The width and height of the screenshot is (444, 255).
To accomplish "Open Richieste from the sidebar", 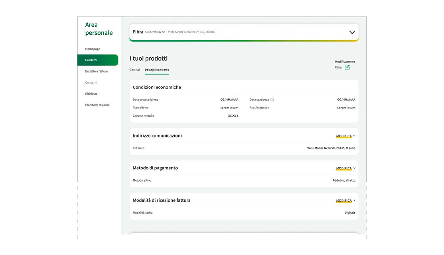I will click(x=91, y=94).
